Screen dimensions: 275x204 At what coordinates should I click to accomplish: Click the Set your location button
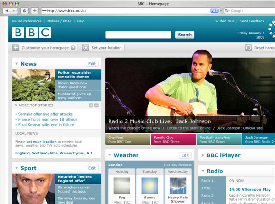(103, 48)
